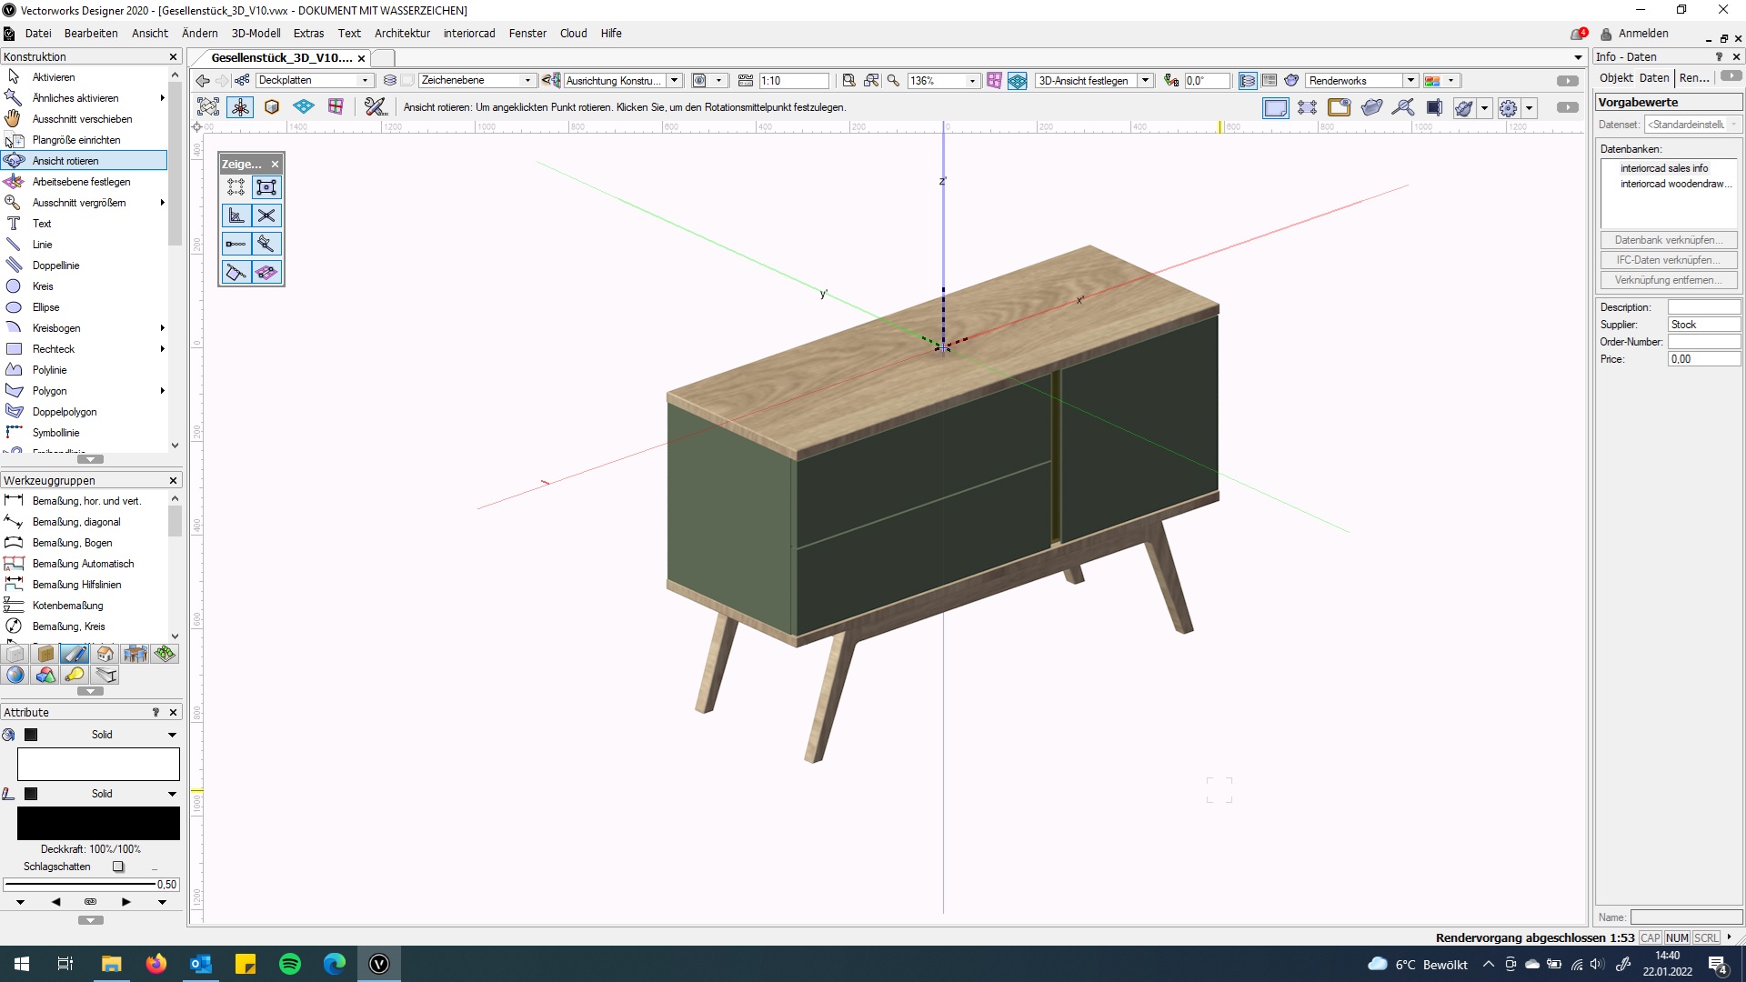Viewport: 1746px width, 982px height.
Task: Click the Renderworks teapot icon
Action: [x=1291, y=81]
